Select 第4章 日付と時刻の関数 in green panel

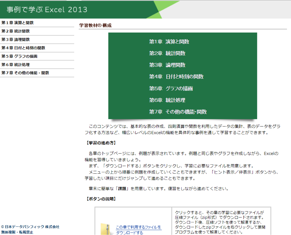176,77
